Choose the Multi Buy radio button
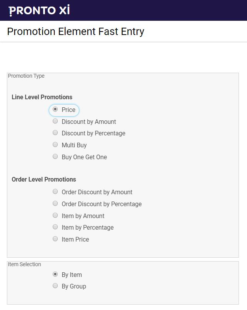 tap(55, 145)
